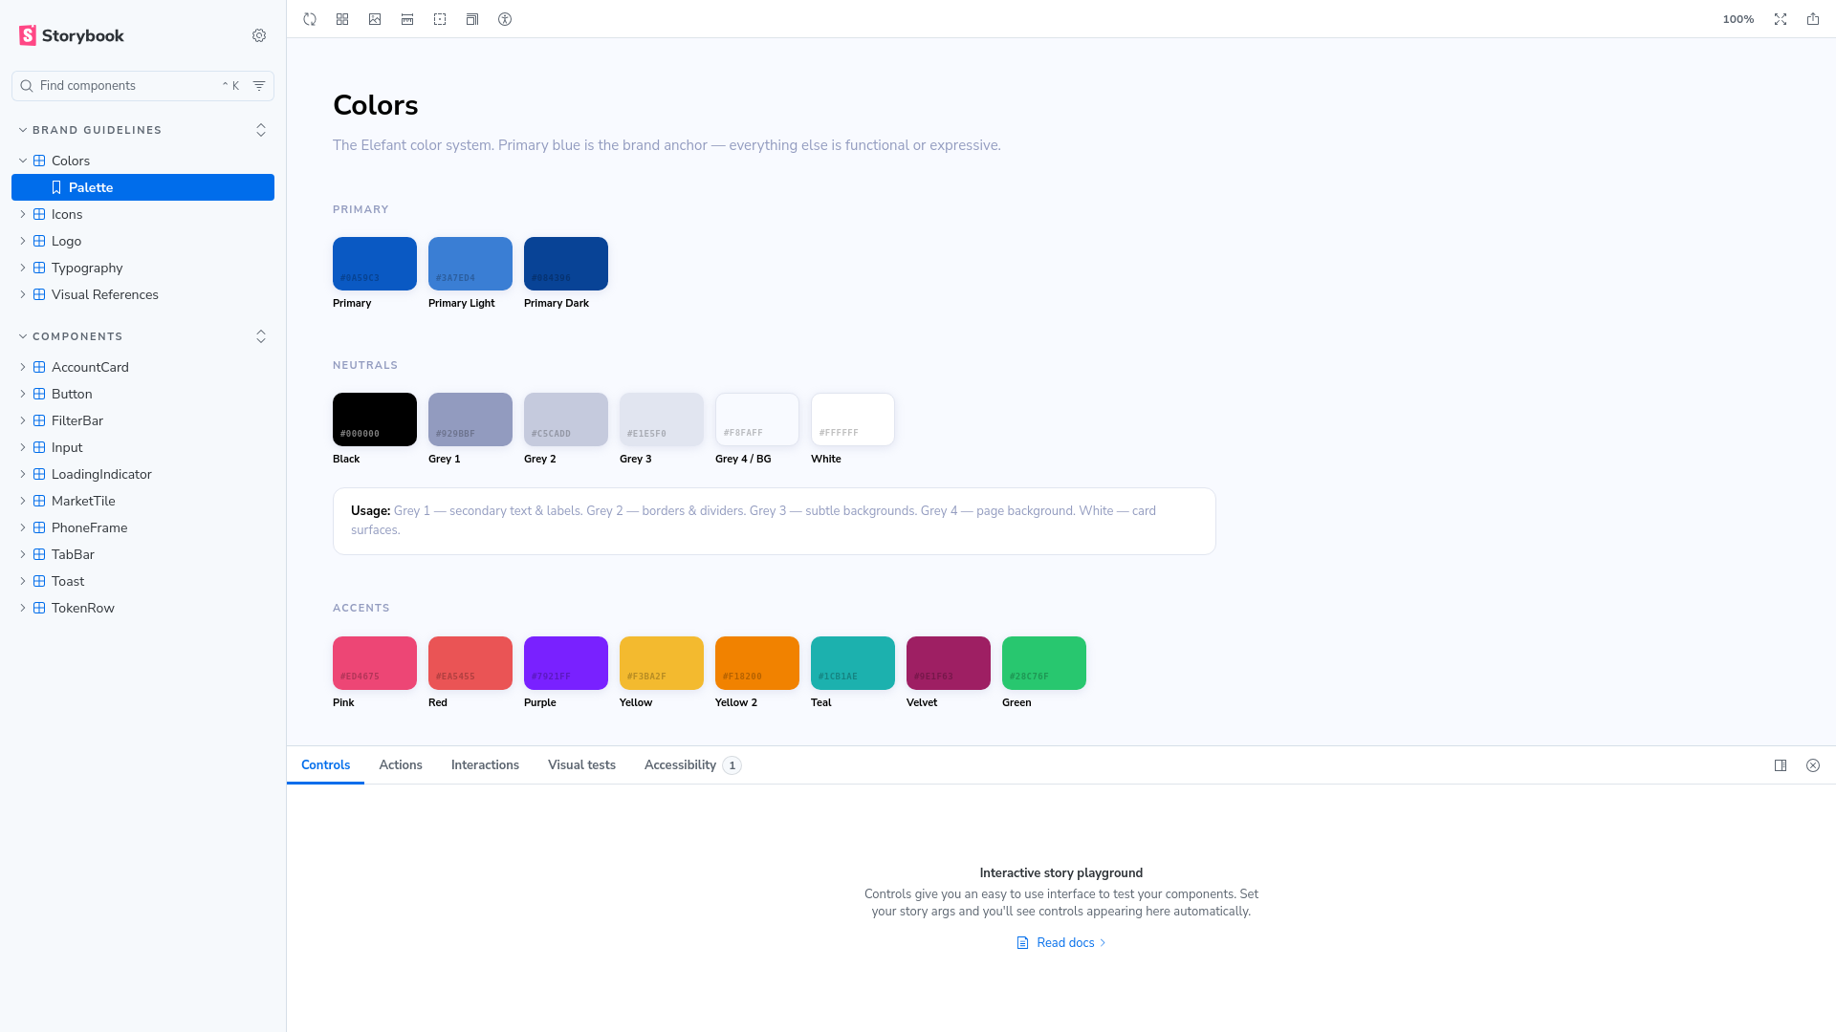Switch to the Controls tab
The image size is (1836, 1032).
click(x=325, y=765)
